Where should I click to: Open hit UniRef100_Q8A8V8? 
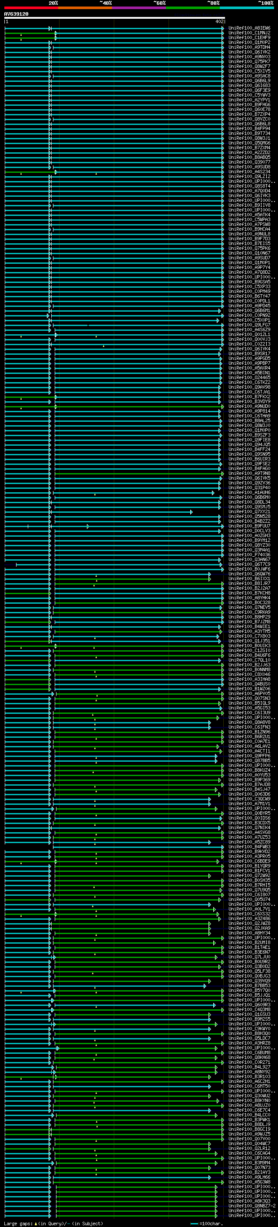(249, 723)
